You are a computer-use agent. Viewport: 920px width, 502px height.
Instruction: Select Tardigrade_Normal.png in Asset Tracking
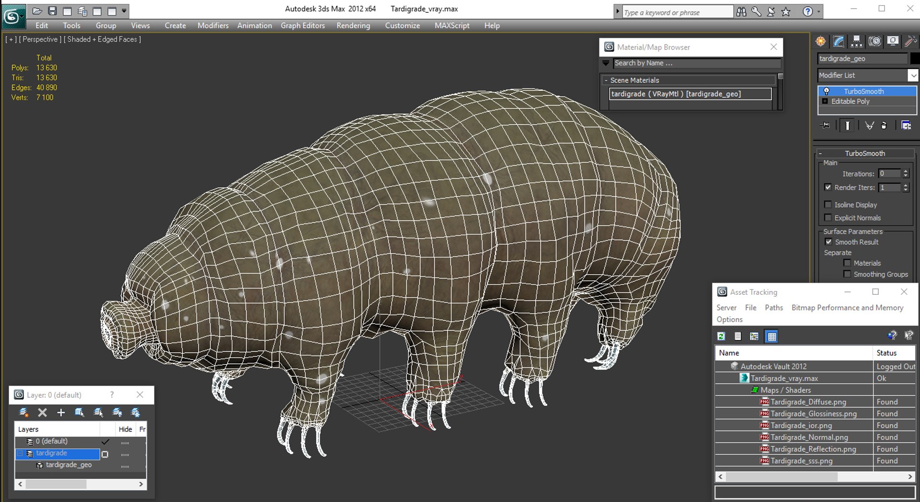(809, 437)
